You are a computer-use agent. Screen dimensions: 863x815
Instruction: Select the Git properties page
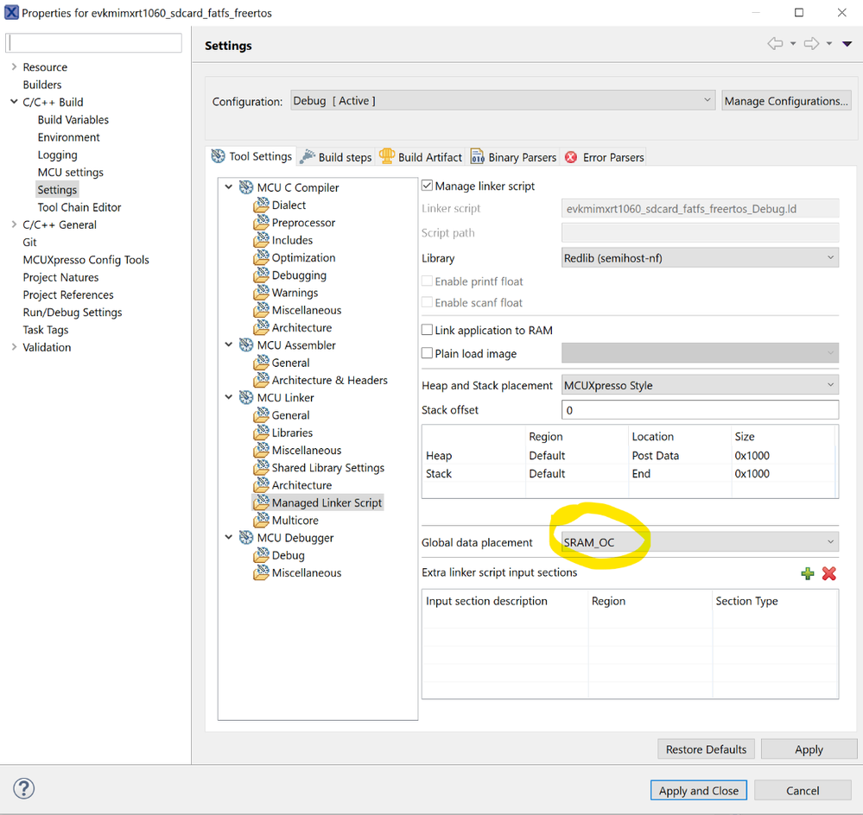coord(29,242)
